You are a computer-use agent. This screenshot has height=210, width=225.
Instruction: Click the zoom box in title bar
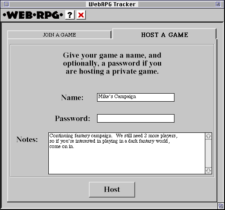tap(218, 4)
